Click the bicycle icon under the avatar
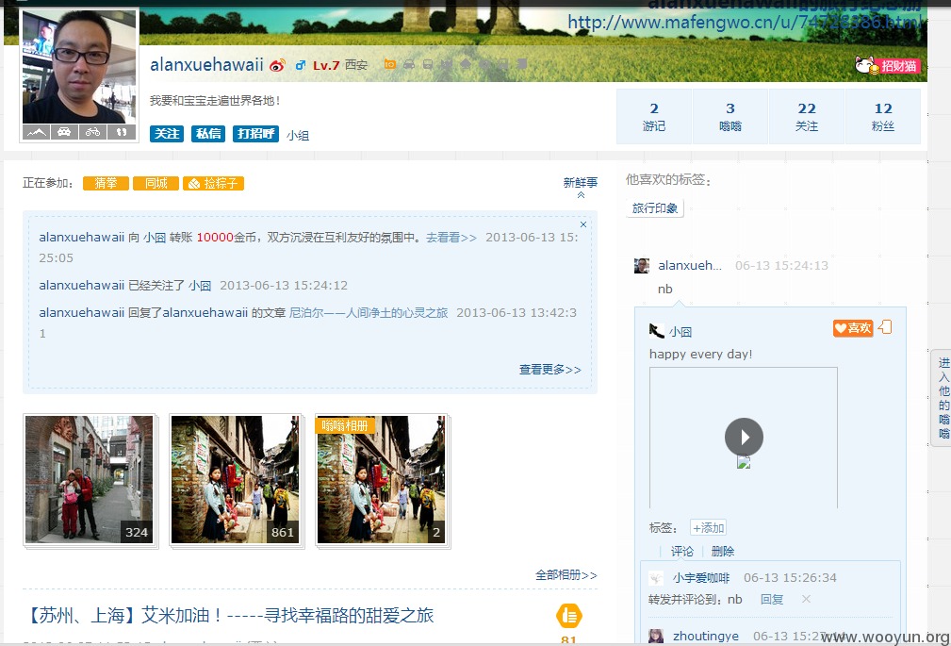Screen dimensions: 951x646 click(92, 132)
